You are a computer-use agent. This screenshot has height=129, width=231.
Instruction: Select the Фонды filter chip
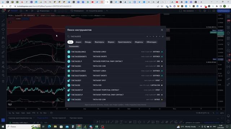(88, 42)
